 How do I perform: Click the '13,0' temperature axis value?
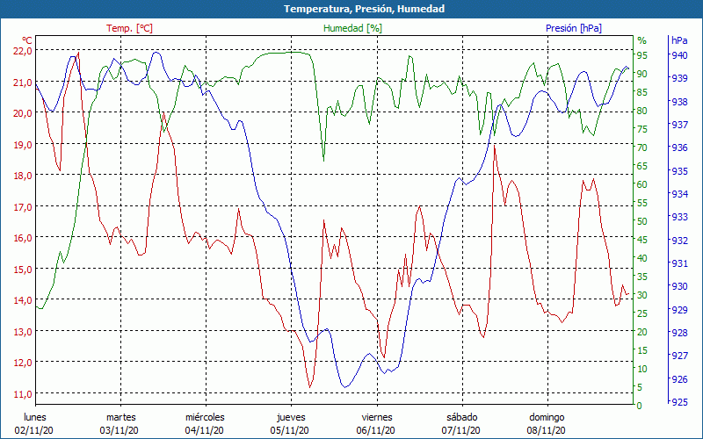pyautogui.click(x=23, y=332)
